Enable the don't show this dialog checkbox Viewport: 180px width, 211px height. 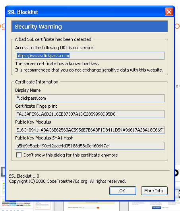[19, 155]
